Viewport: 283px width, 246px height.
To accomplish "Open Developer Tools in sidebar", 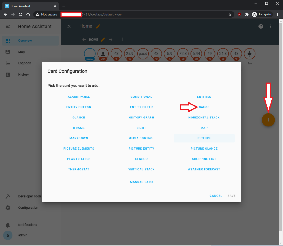I will pyautogui.click(x=22, y=196).
